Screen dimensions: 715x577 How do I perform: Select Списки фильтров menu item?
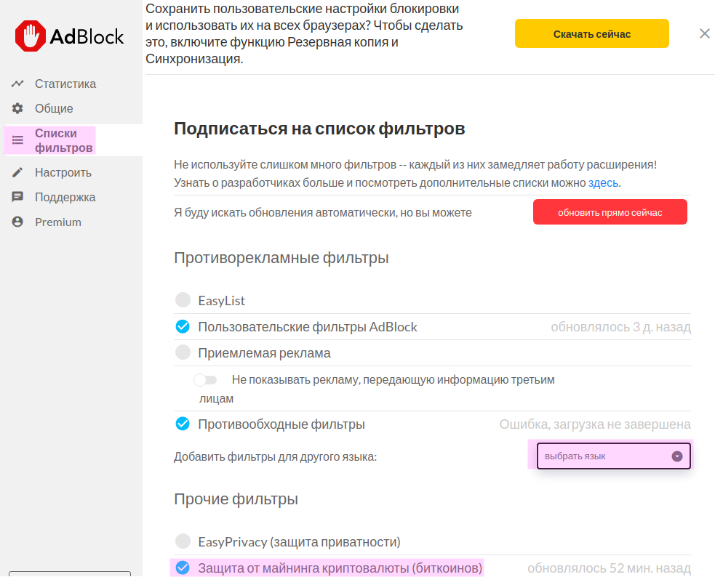[64, 140]
